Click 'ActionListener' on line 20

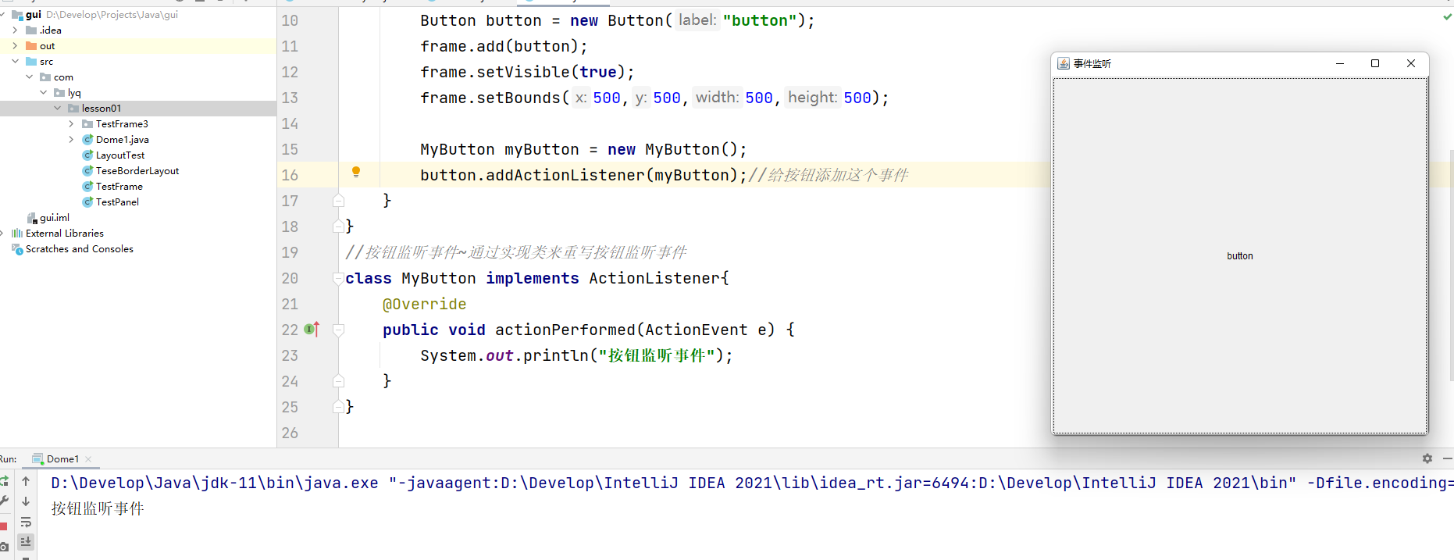pyautogui.click(x=654, y=278)
